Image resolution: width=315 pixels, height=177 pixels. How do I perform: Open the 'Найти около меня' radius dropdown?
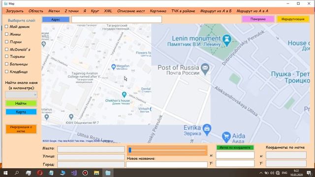tap(21, 94)
